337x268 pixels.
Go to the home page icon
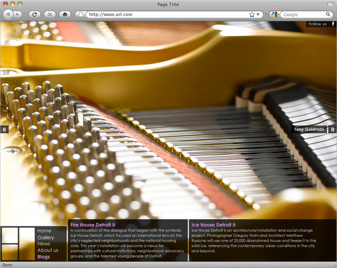65,14
